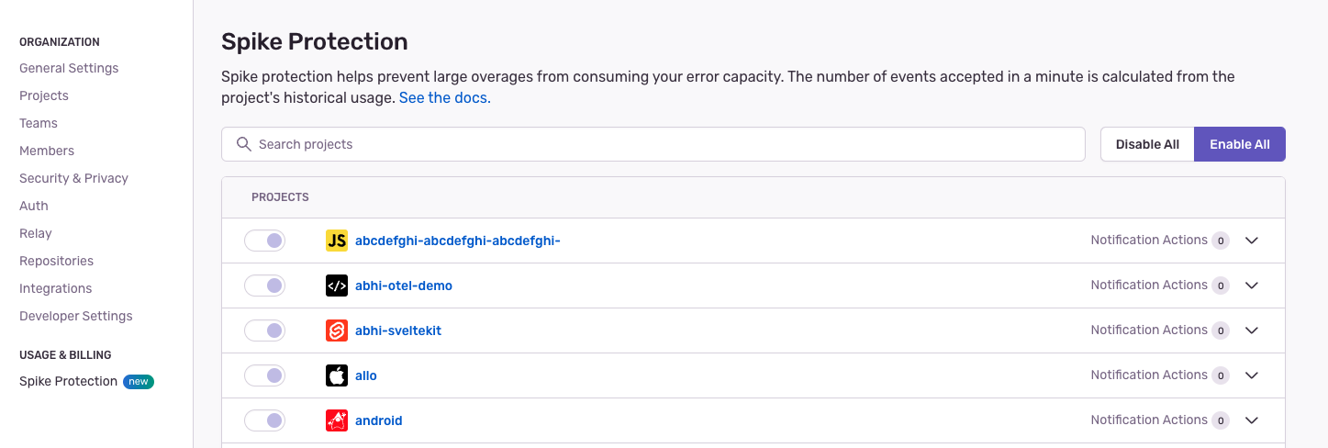Click the Svelte icon for abhi-sveltekit

337,330
